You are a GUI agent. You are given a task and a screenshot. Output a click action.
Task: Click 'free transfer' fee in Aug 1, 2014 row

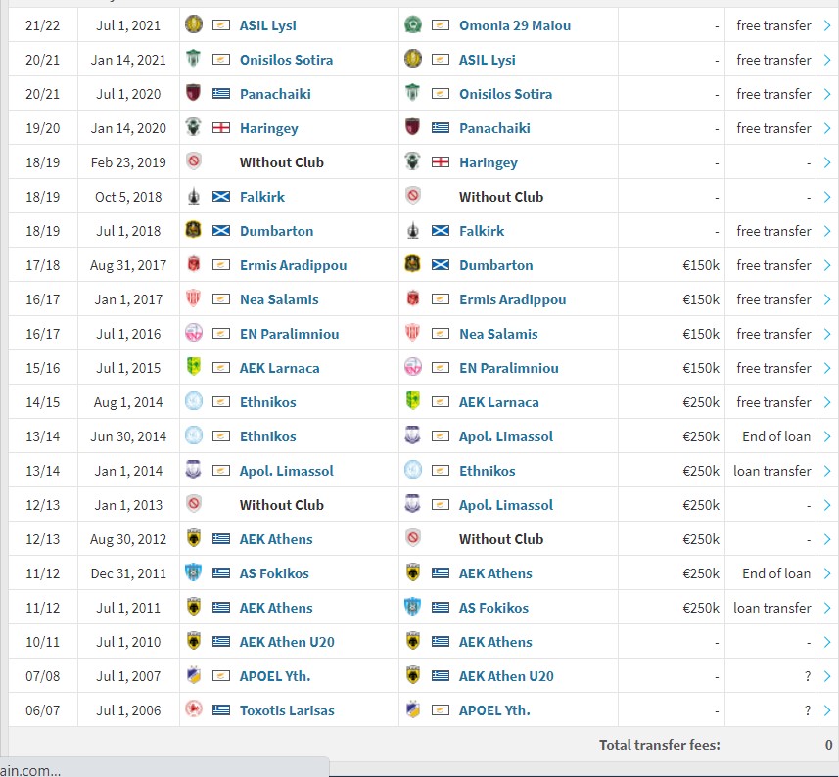coord(773,402)
